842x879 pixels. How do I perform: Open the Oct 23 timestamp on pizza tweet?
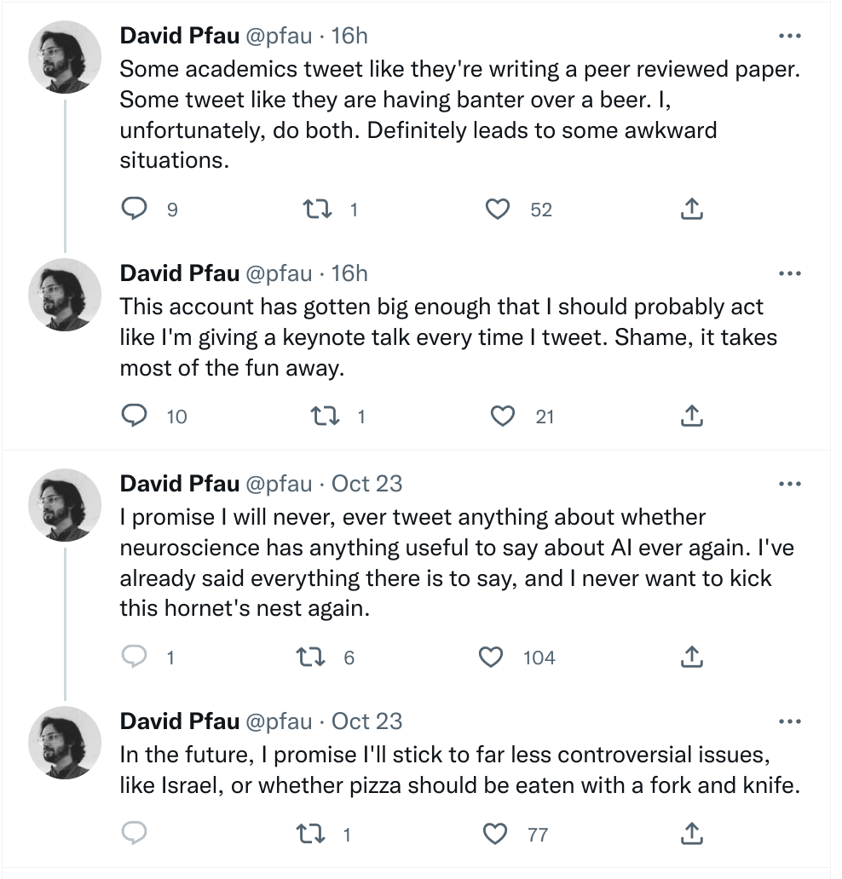[366, 721]
